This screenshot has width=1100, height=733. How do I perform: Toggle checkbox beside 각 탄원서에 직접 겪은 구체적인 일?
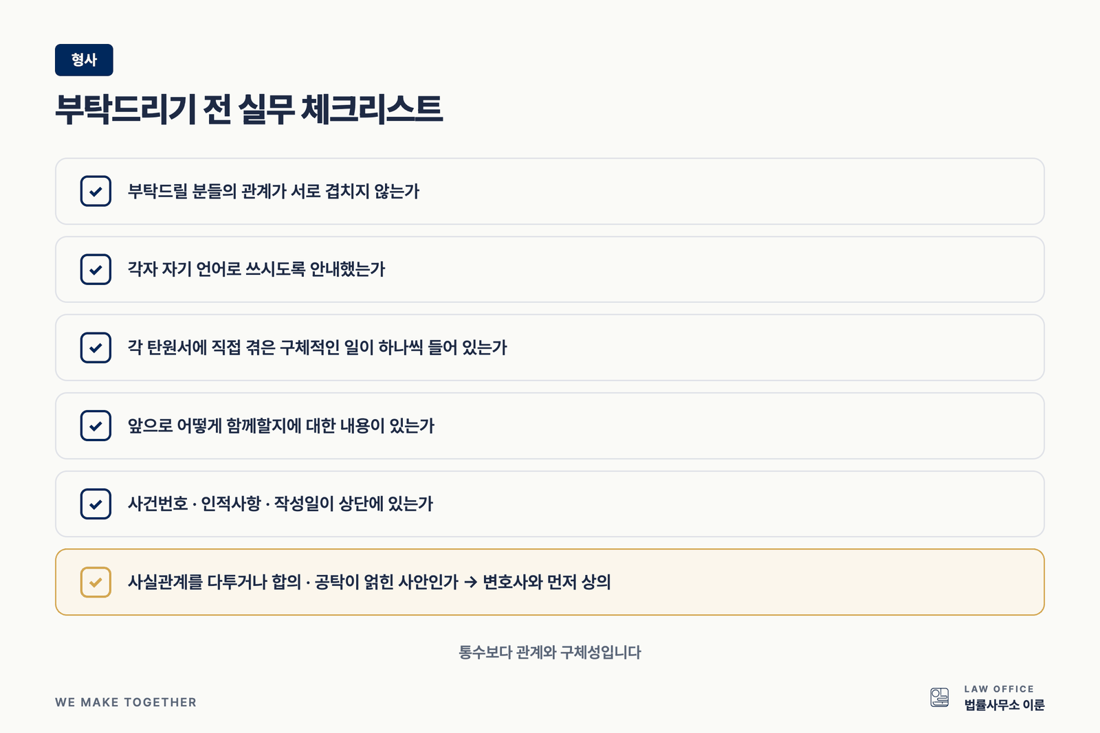pyautogui.click(x=96, y=348)
